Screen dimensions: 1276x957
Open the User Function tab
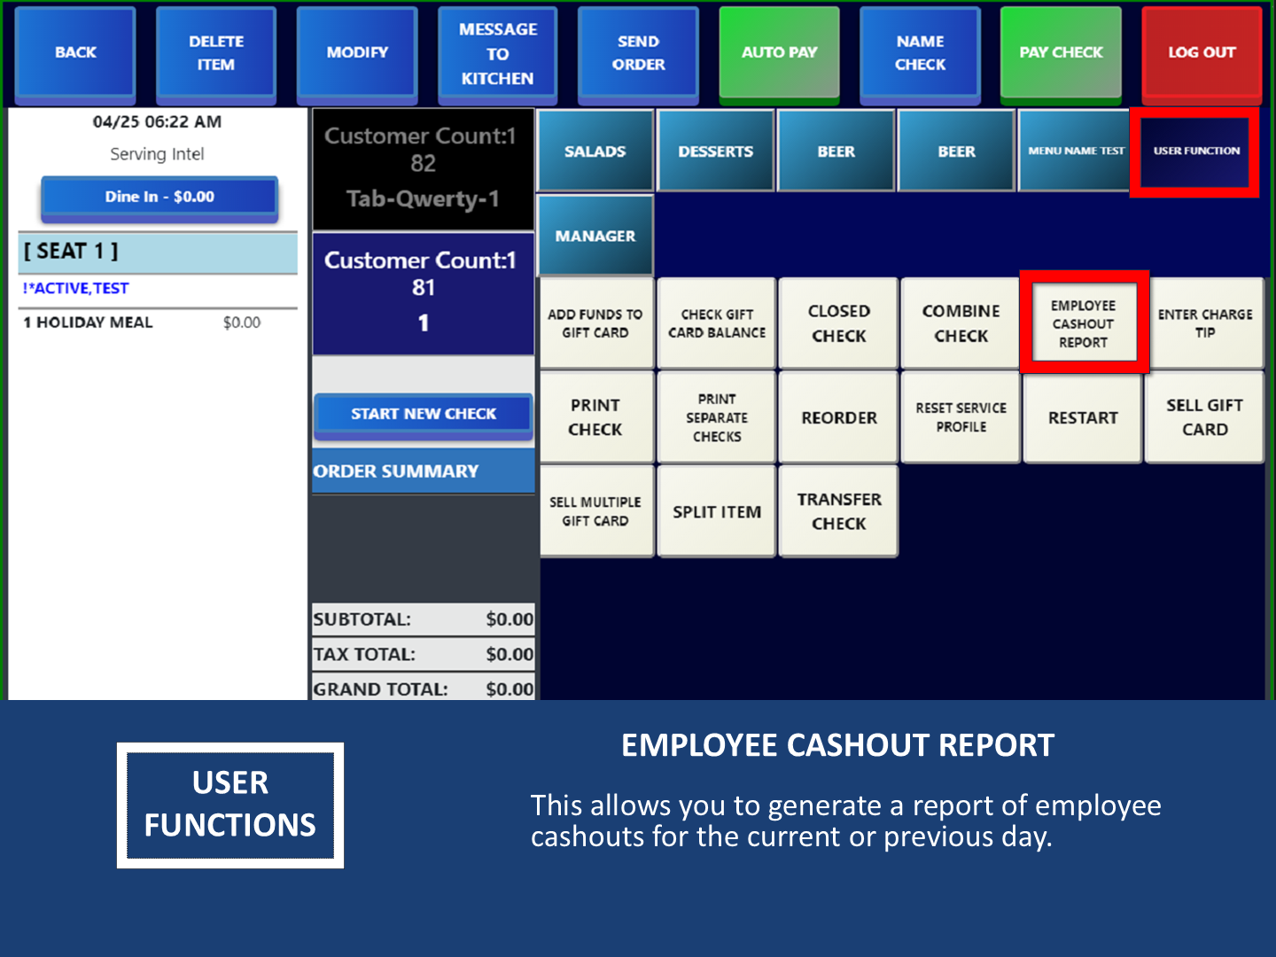pyautogui.click(x=1195, y=152)
